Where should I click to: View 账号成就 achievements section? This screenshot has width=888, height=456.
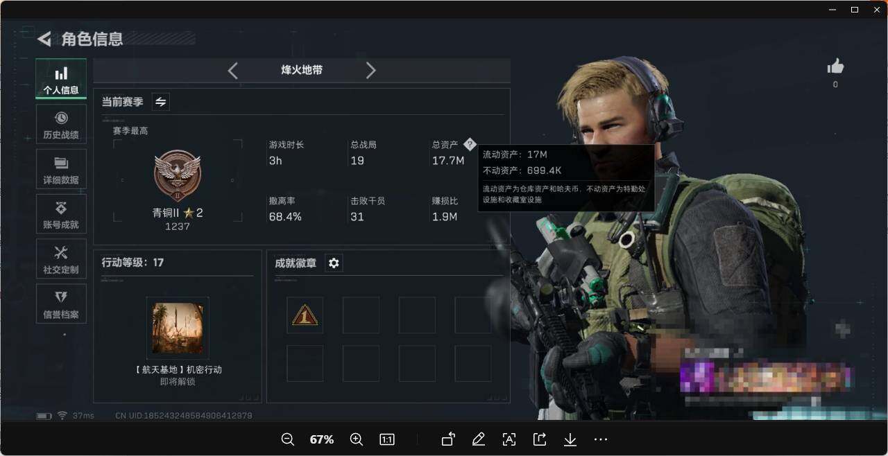[x=61, y=214]
